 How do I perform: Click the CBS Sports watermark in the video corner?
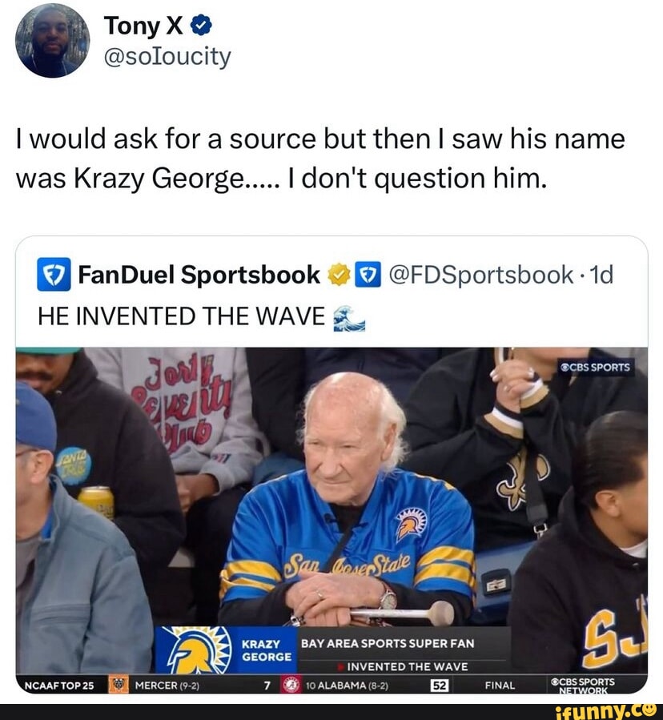click(x=596, y=368)
